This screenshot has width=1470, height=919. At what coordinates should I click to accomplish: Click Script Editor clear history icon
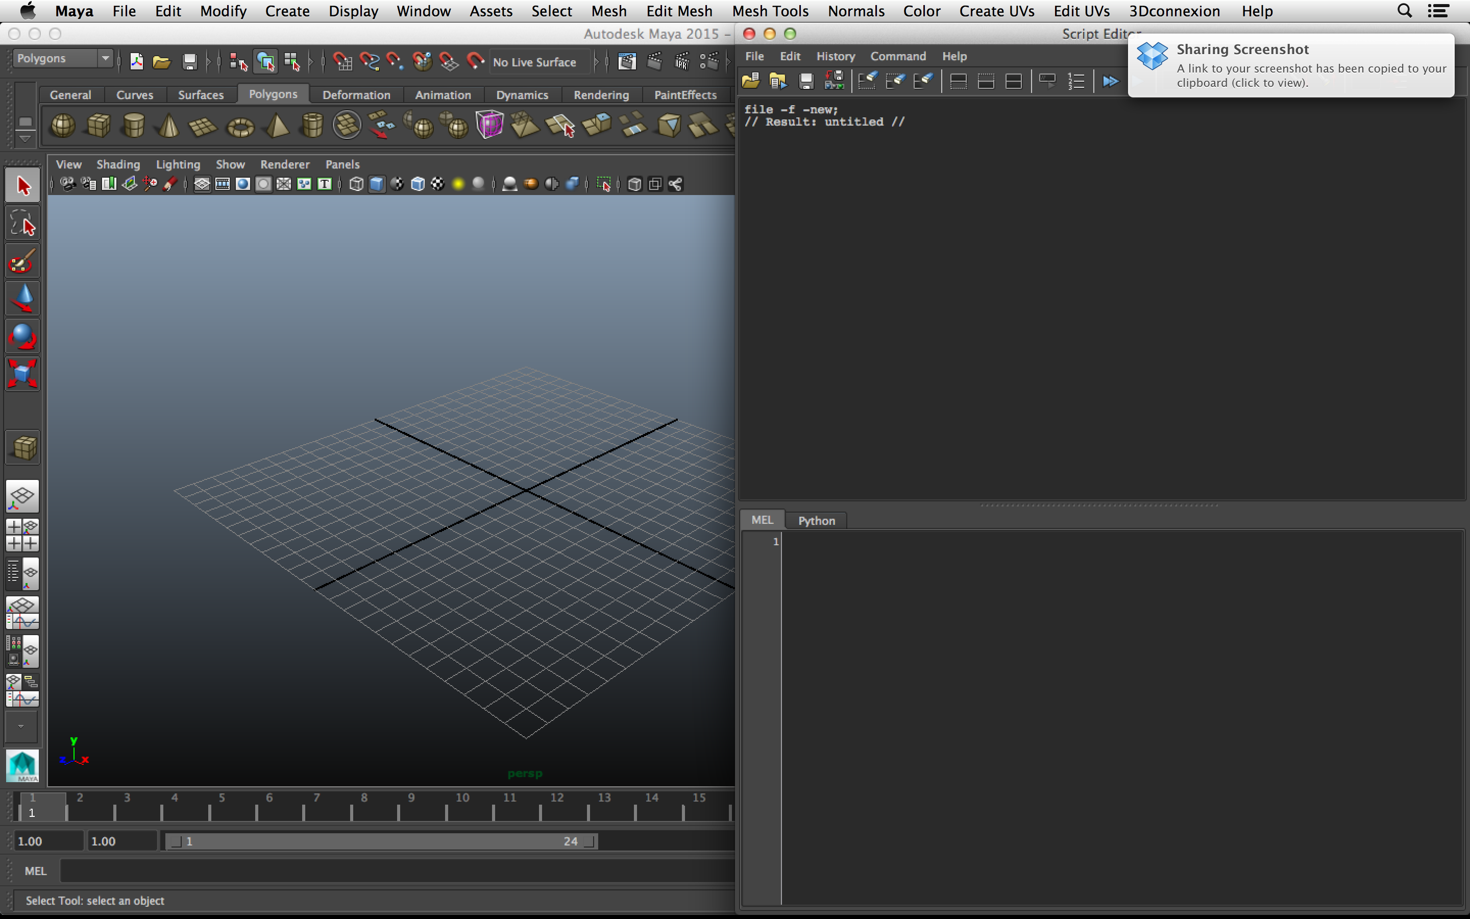pos(867,81)
